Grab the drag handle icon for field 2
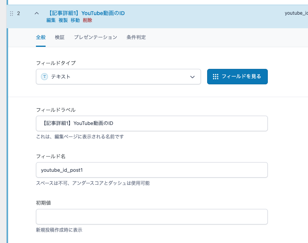308x243 pixels. [x=12, y=14]
